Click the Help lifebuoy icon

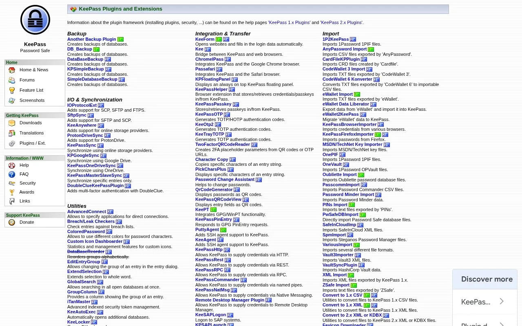(12, 165)
